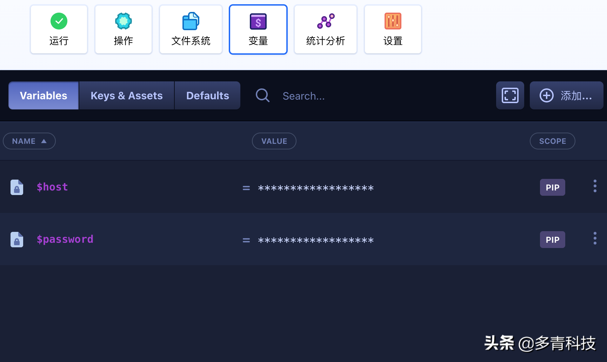Screen dimensions: 607x362
Task: Click the orange sliders 设置 icon
Action: pyautogui.click(x=393, y=21)
